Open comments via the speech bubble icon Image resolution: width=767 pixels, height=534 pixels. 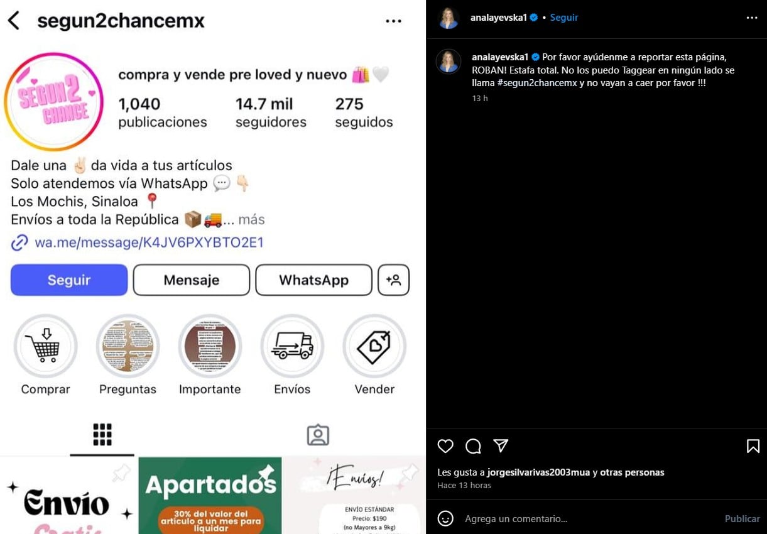pos(473,446)
